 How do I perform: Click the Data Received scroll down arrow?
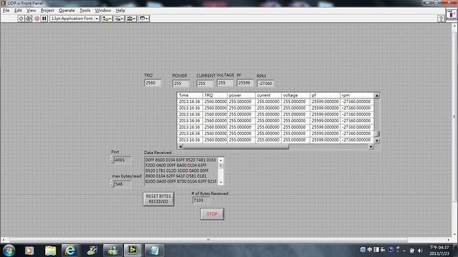[x=221, y=182]
